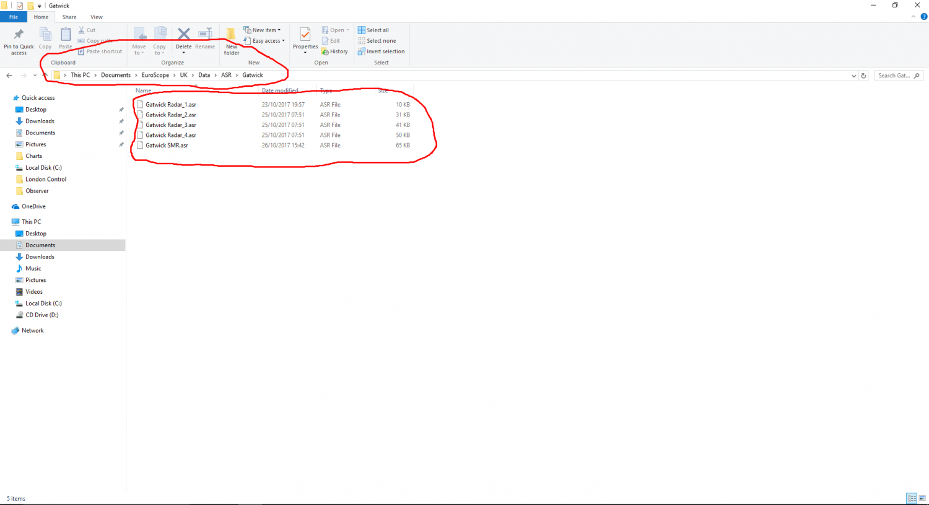Switch to details view layout icon

(911, 498)
